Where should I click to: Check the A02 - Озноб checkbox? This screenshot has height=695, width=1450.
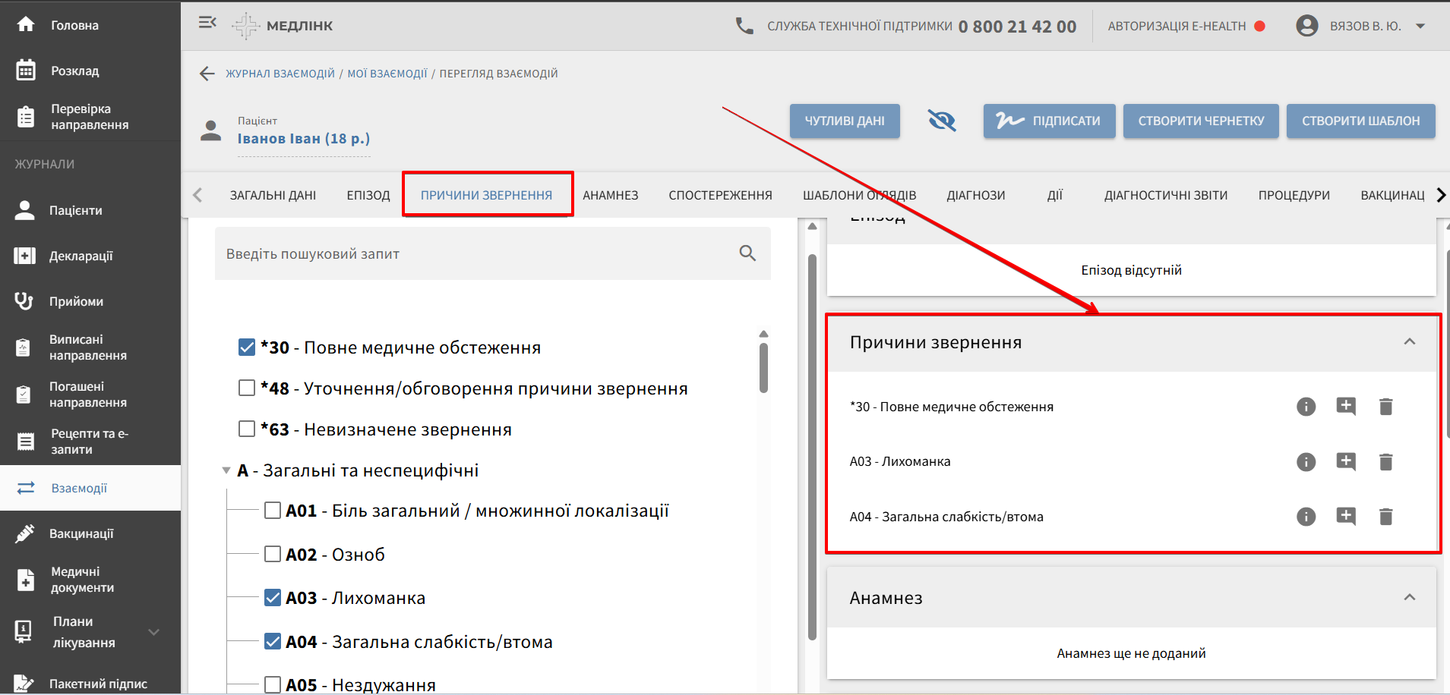tap(273, 554)
